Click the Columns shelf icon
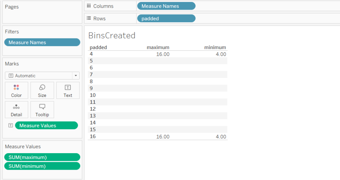340x180 pixels. pyautogui.click(x=89, y=6)
